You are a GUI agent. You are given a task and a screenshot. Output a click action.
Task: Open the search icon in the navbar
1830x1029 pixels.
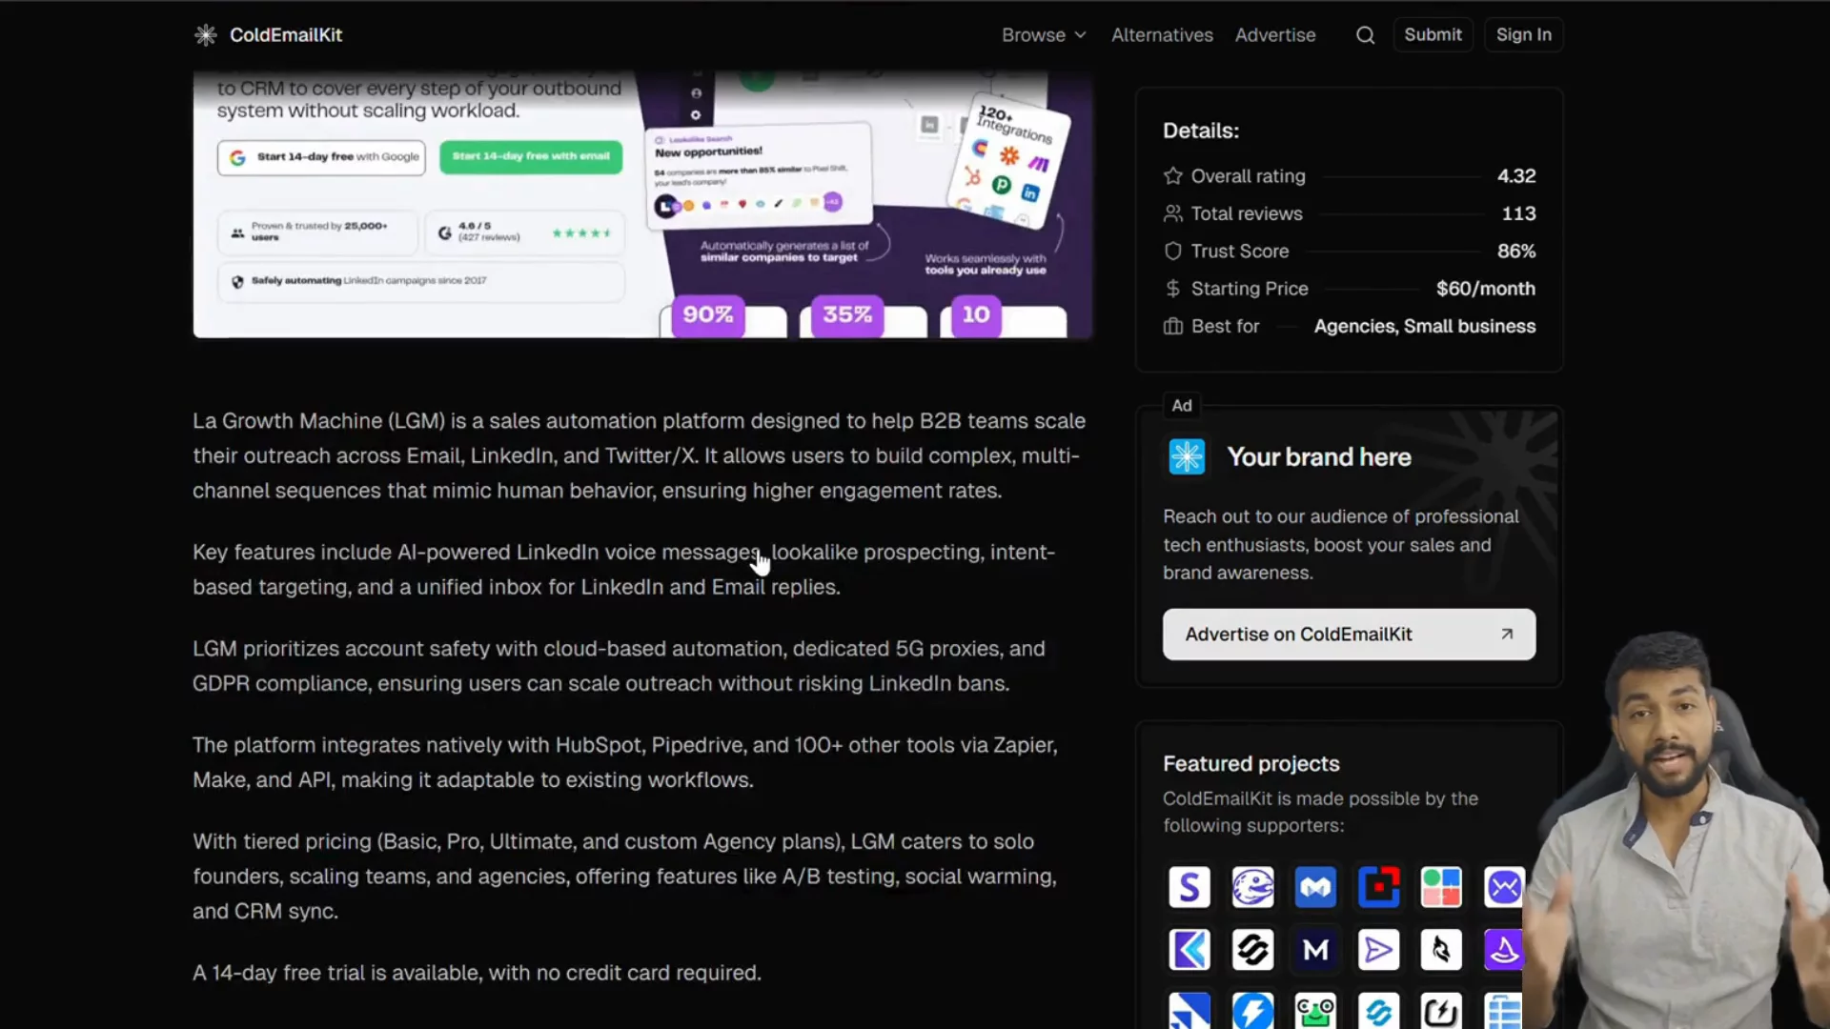coord(1364,34)
